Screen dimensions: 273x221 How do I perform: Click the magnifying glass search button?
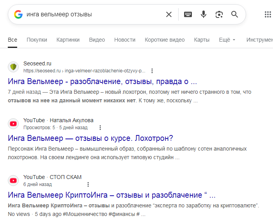[234, 14]
